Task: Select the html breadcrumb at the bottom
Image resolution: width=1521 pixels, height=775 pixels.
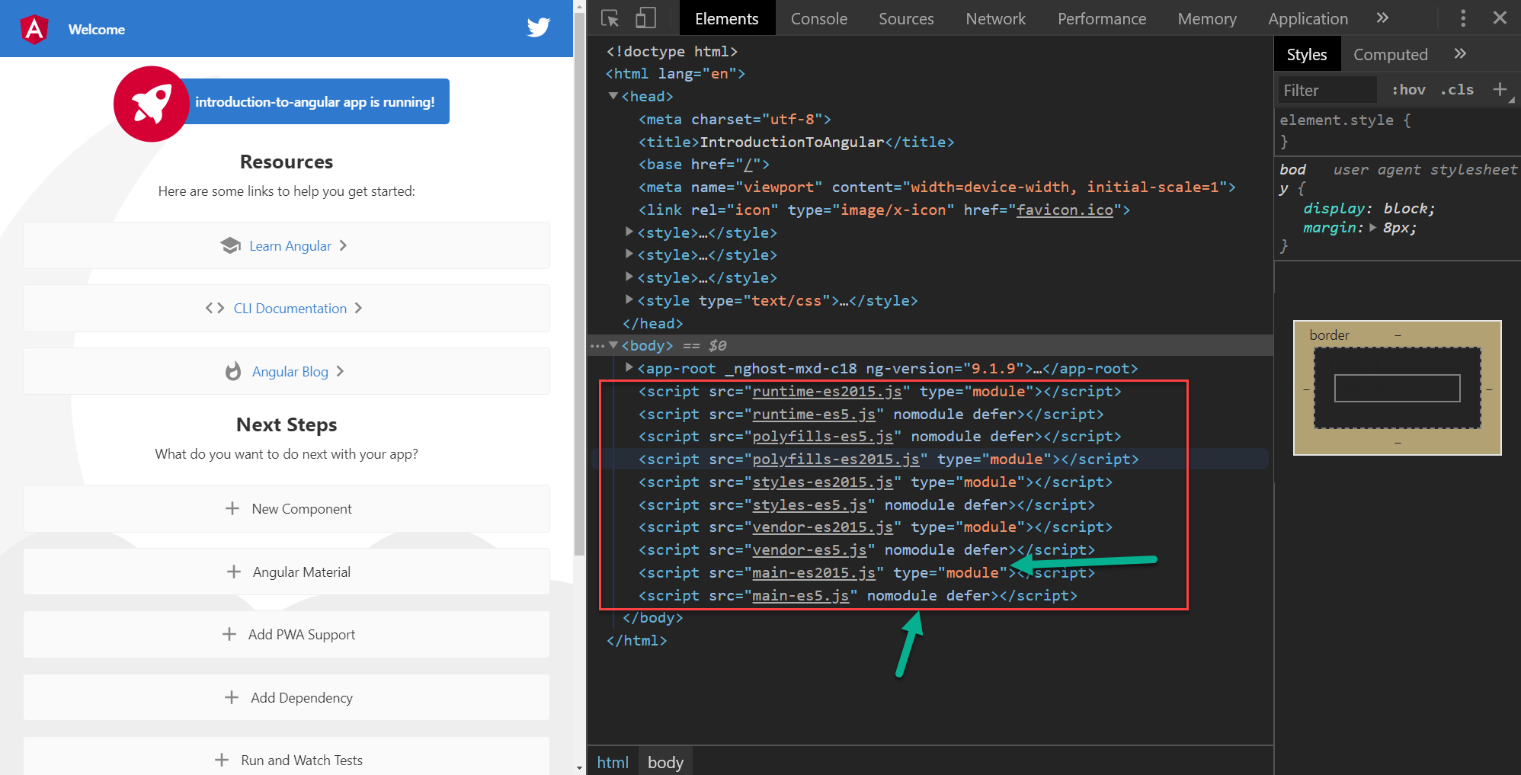Action: coord(613,762)
